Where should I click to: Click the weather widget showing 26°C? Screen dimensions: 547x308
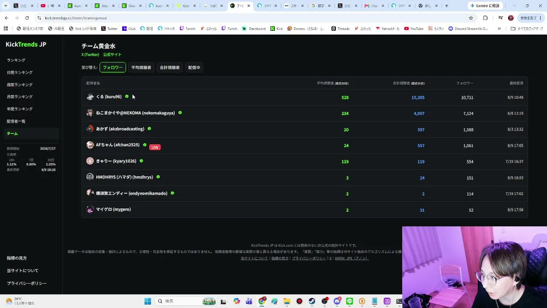tap(20, 301)
